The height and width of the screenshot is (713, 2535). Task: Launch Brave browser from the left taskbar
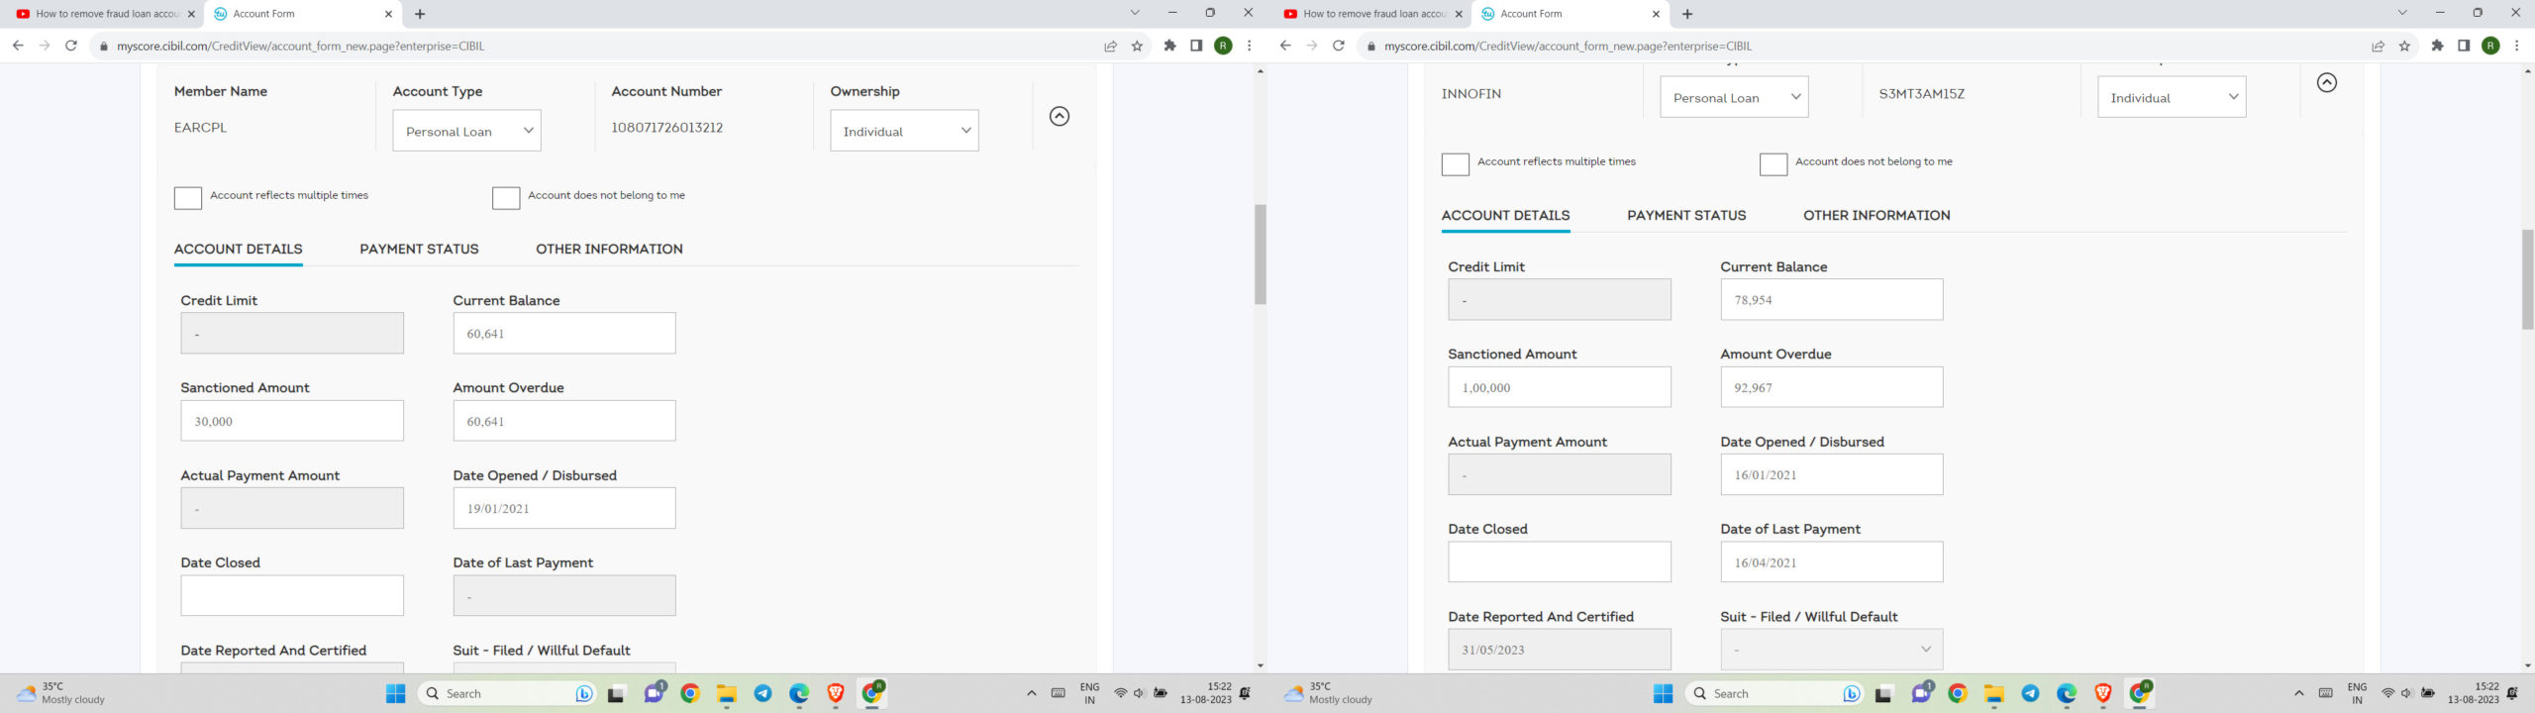835,693
